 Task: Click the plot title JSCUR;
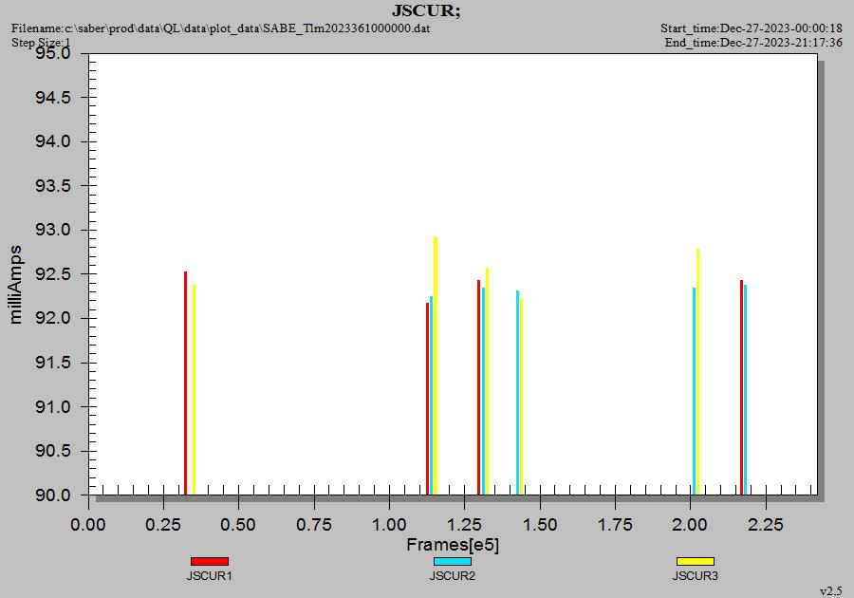click(x=426, y=10)
